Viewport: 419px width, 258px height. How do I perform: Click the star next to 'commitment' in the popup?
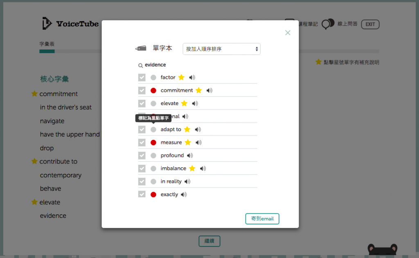199,90
